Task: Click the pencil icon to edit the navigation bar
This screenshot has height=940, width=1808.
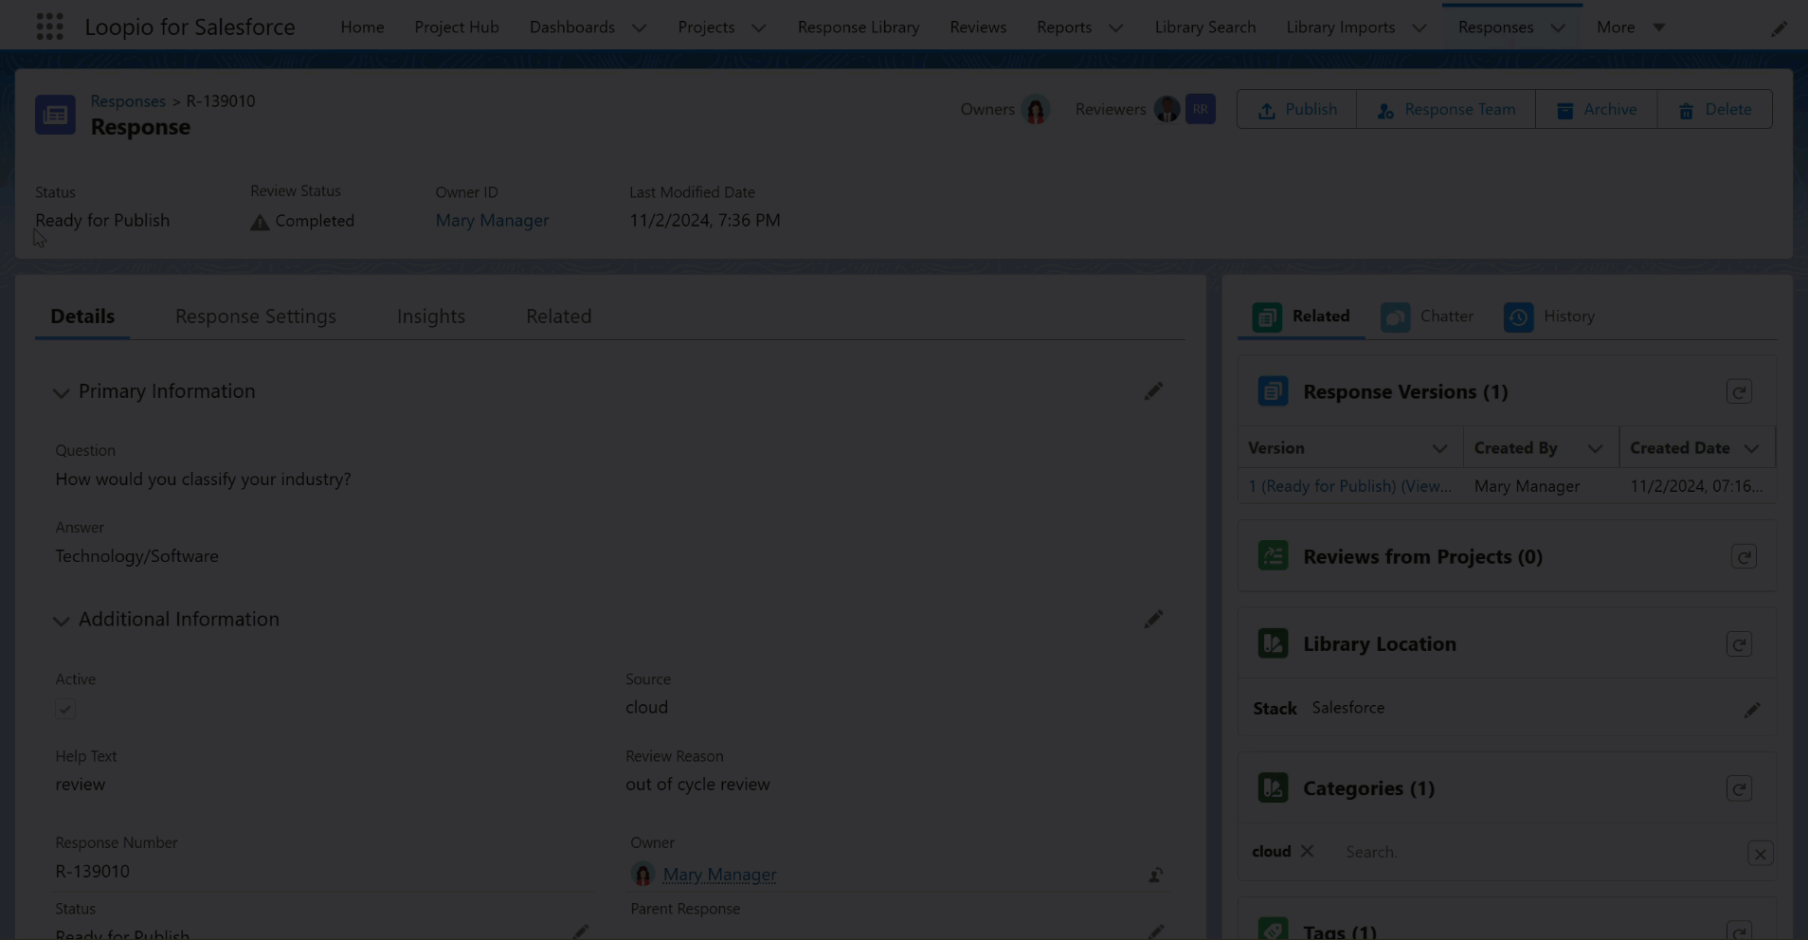Action: click(1779, 28)
